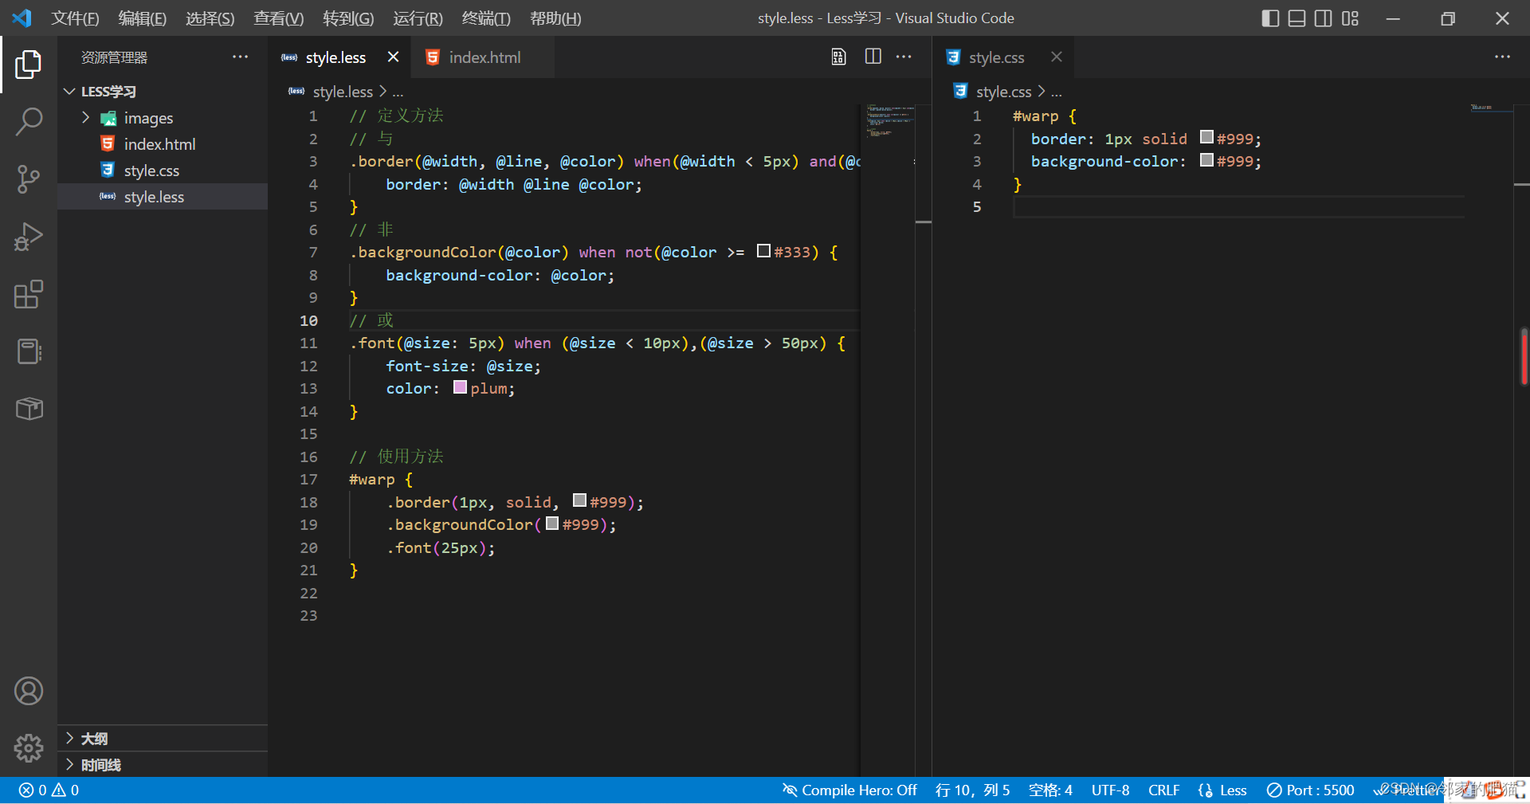Split the style.less editor right

click(873, 57)
